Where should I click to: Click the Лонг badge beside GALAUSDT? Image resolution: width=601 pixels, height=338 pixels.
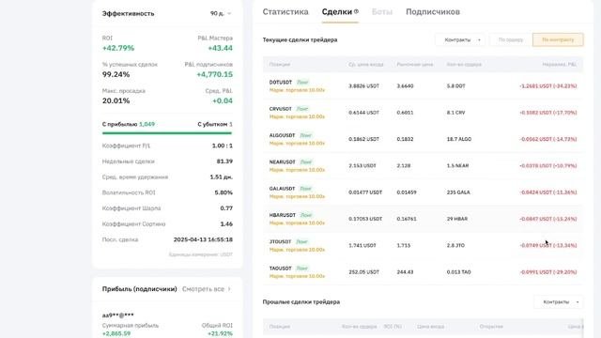tap(305, 189)
